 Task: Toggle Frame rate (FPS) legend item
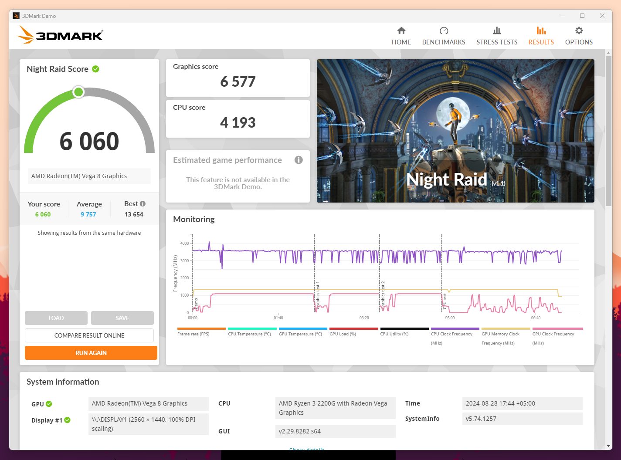(x=201, y=332)
